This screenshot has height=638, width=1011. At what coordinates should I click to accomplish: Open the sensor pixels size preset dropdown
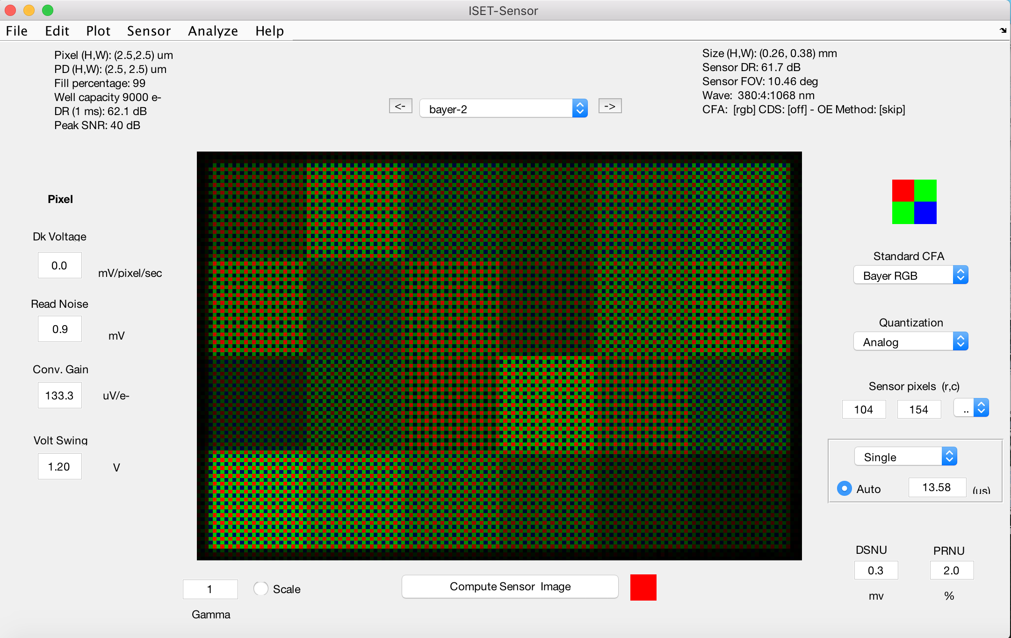tap(971, 408)
